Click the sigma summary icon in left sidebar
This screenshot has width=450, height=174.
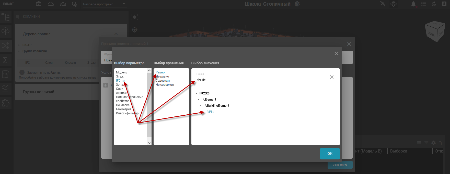pyautogui.click(x=5, y=60)
